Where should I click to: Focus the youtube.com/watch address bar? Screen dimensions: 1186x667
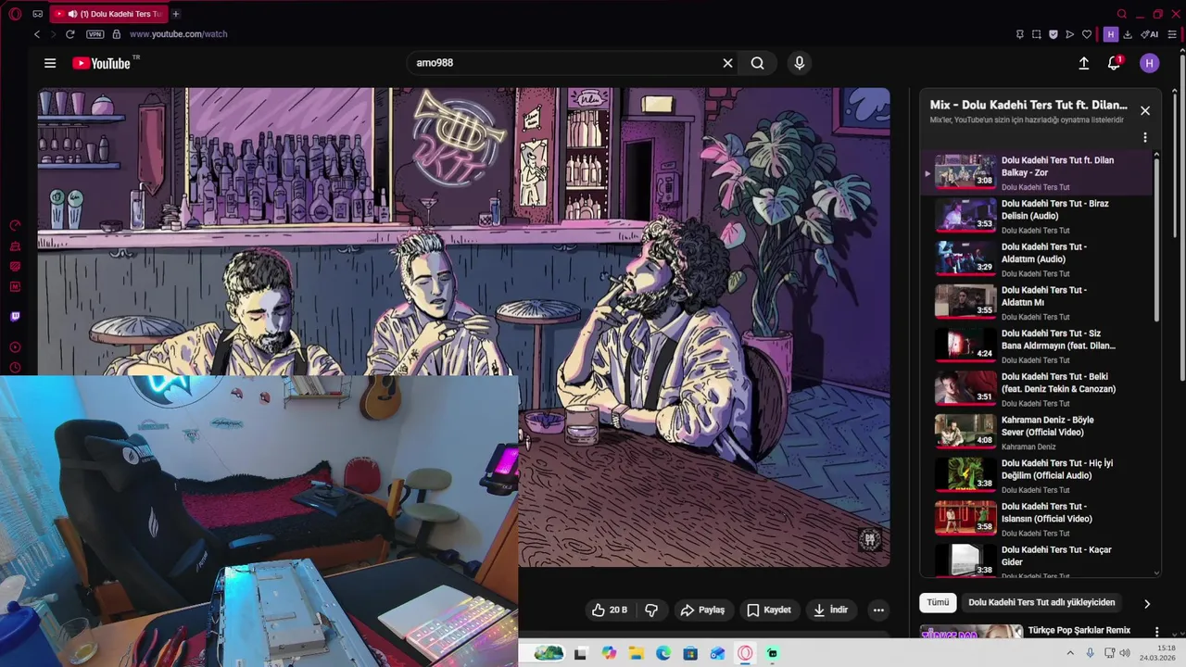tap(179, 34)
